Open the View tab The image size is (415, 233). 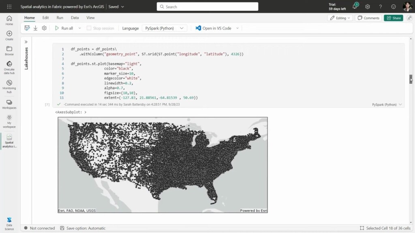[90, 18]
